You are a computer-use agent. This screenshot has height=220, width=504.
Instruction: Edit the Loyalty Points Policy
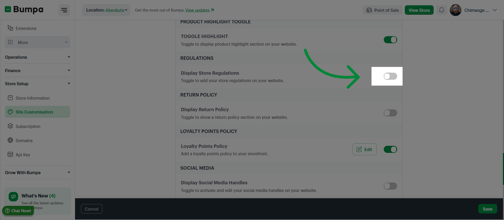pos(364,149)
